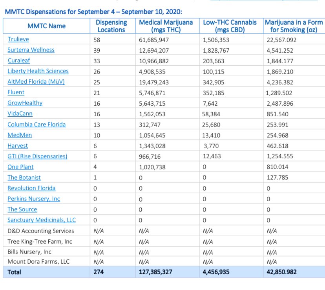
Task: Open Liberty Health Sciences link
Action: [38, 71]
